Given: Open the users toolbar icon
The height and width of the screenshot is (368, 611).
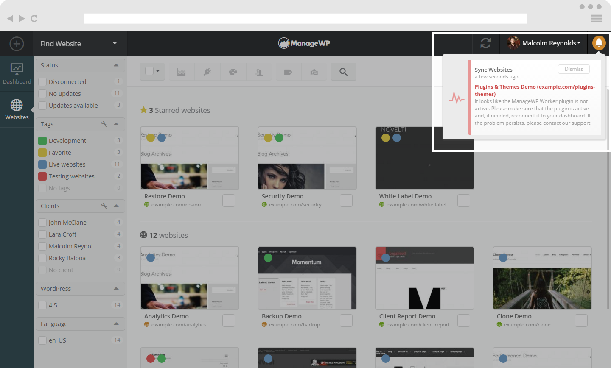Looking at the screenshot, I should [259, 72].
